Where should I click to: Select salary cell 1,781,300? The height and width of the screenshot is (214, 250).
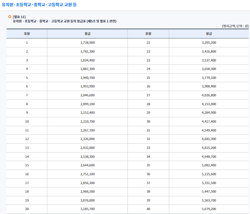tap(87, 52)
